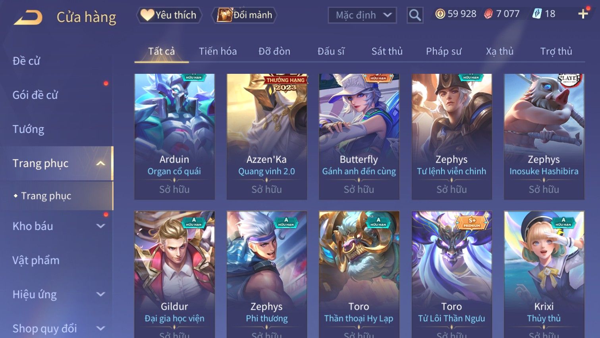Open Gói đề cử in sidebar
The width and height of the screenshot is (600, 338).
click(35, 95)
